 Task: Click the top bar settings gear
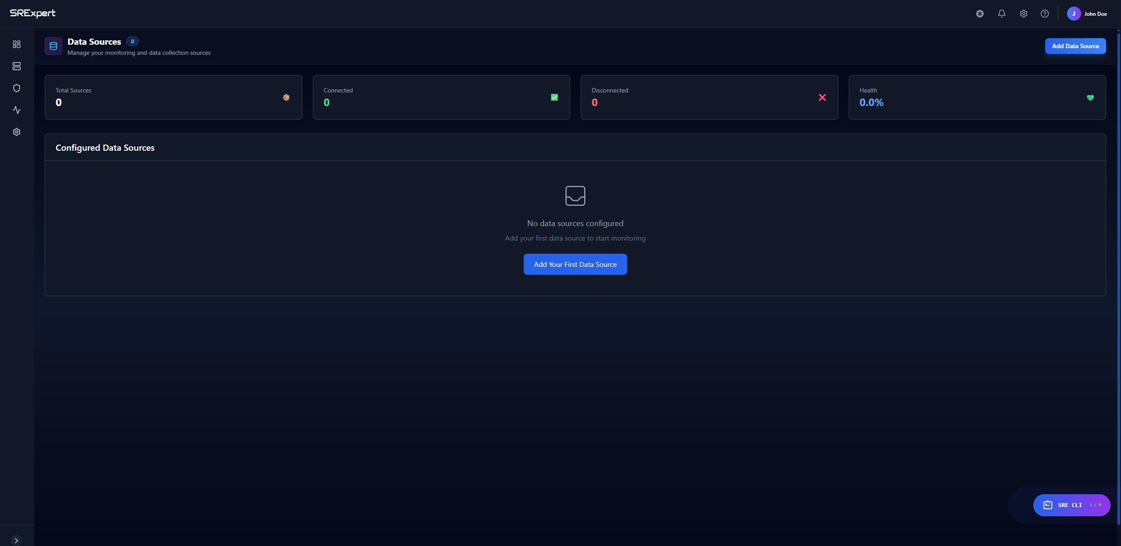pos(1024,13)
